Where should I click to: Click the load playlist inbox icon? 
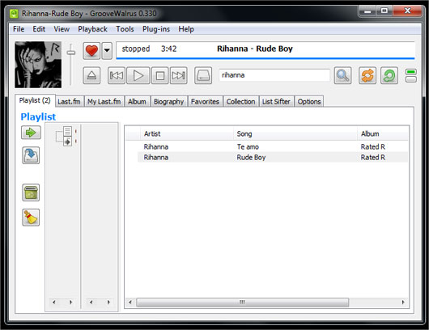coord(31,155)
